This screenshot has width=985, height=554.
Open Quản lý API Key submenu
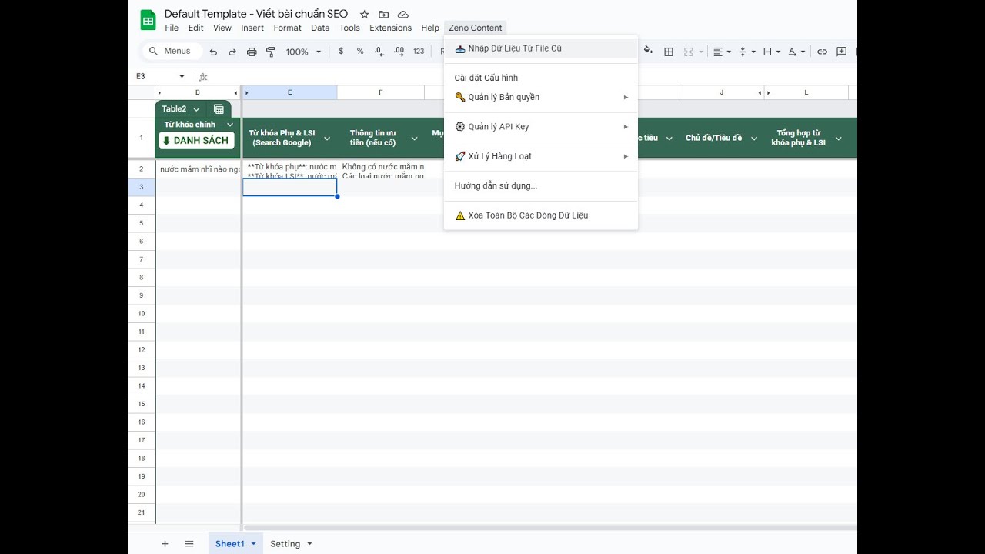coord(541,127)
